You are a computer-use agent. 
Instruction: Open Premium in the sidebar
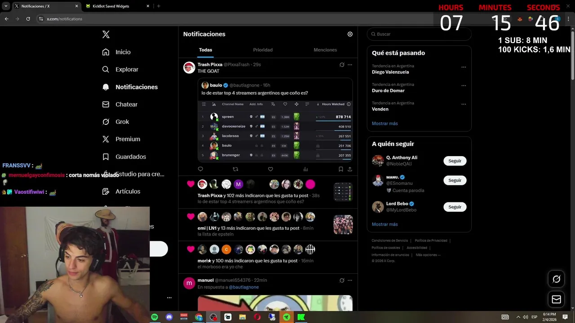[x=121, y=139]
